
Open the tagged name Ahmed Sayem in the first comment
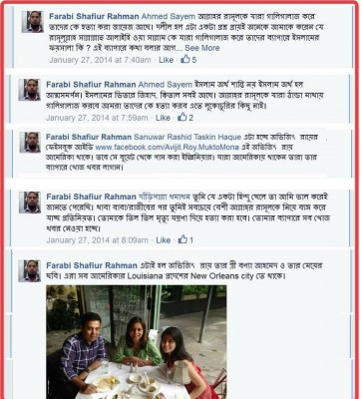[169, 16]
